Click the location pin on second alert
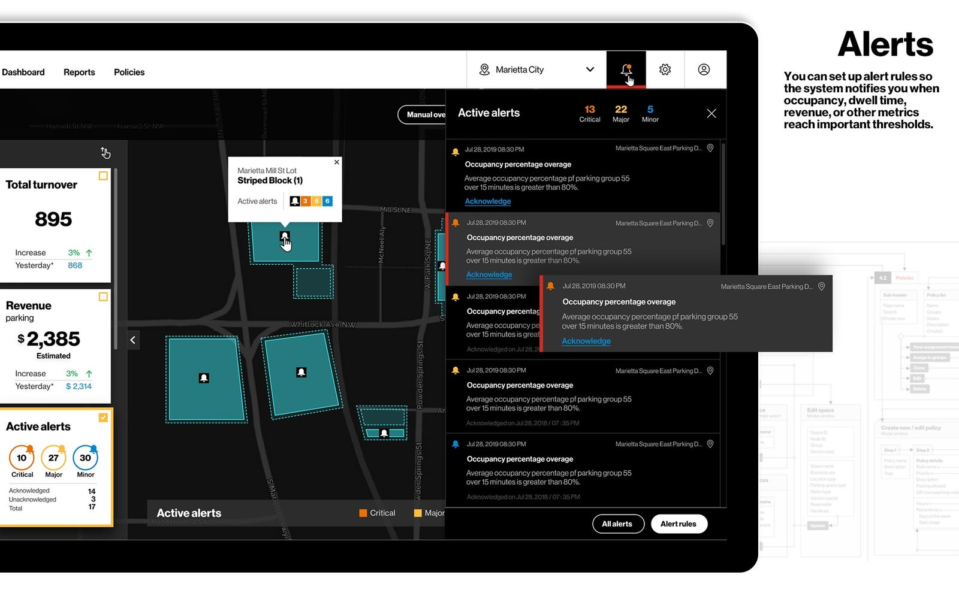This screenshot has height=599, width=959. (x=710, y=223)
